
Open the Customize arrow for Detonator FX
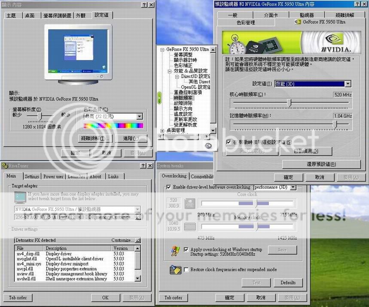[137, 241]
